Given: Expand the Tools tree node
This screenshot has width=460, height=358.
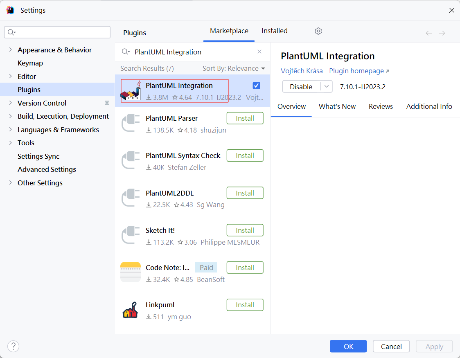Looking at the screenshot, I should tap(11, 143).
